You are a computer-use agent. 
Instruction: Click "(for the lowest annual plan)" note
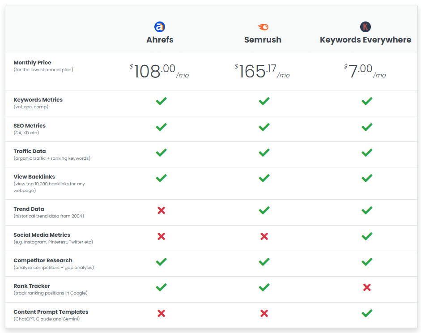coord(43,69)
